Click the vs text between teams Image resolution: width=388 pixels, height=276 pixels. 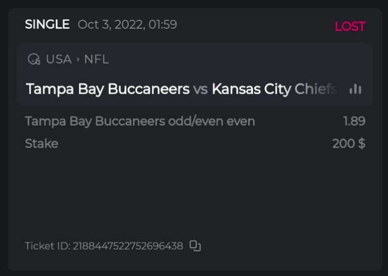coord(200,89)
